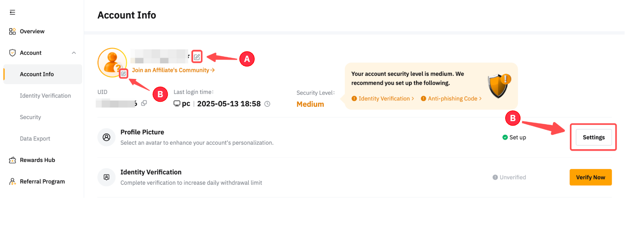627x225 pixels.
Task: Click the edit nickname pencil icon
Action: [x=197, y=57]
